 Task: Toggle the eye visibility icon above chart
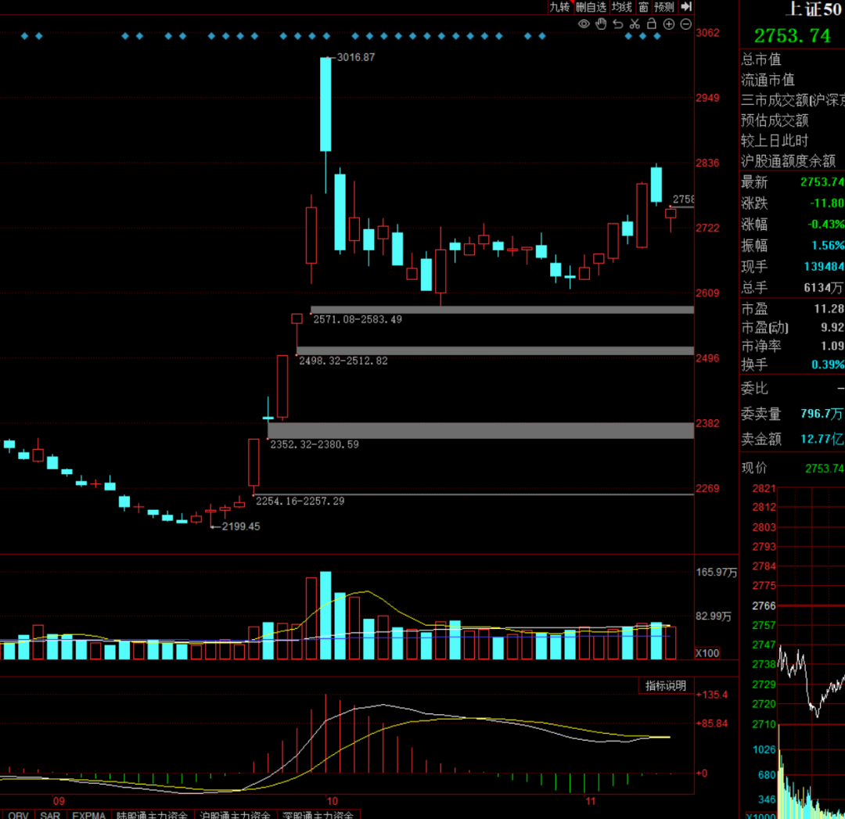click(x=584, y=23)
